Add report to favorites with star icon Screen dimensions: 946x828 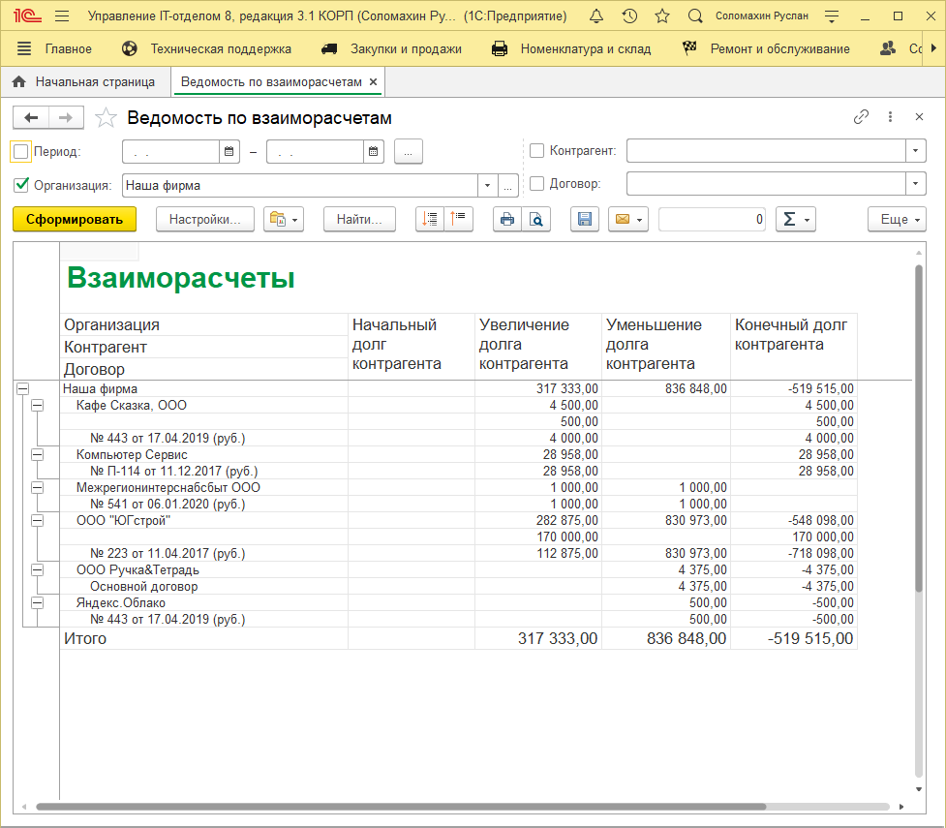click(x=107, y=118)
